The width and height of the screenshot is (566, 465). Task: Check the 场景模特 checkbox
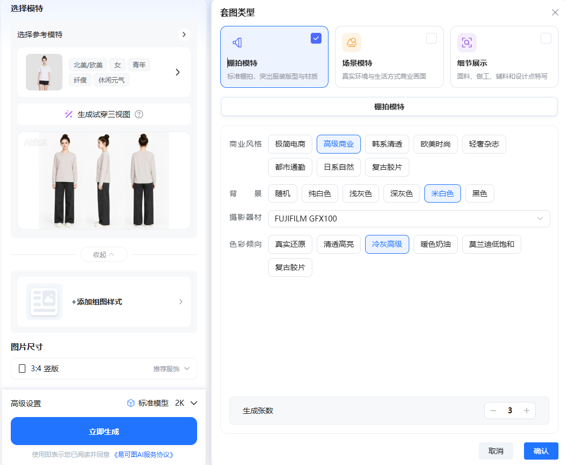tap(431, 38)
